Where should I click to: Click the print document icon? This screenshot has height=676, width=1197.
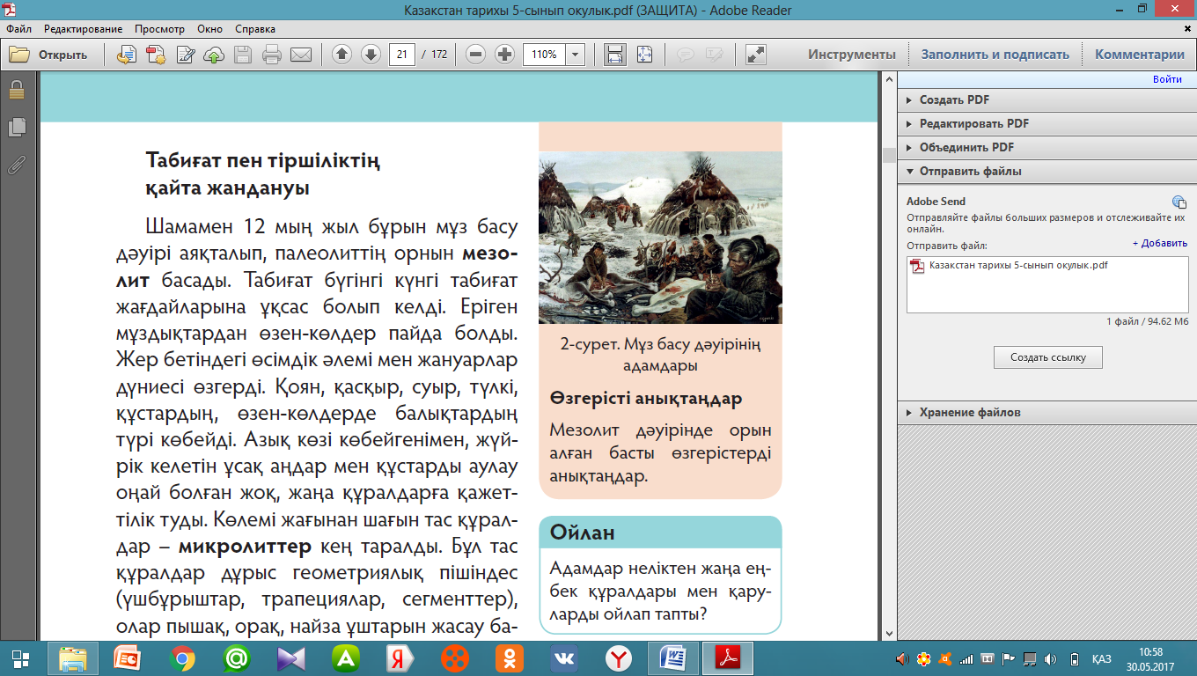(272, 55)
